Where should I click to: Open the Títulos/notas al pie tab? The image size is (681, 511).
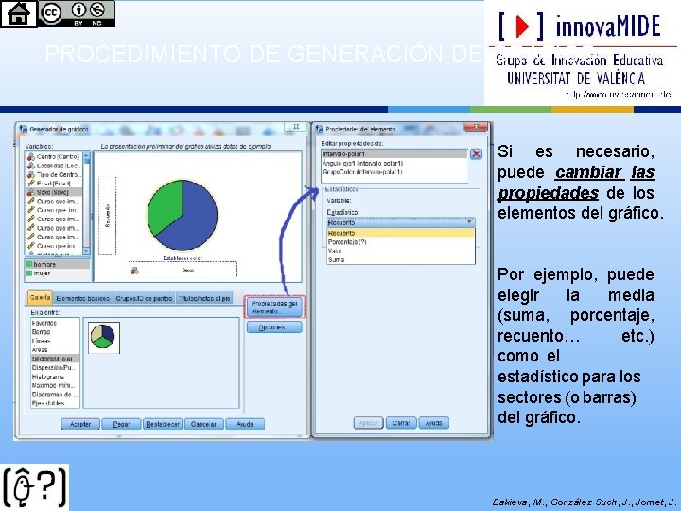pyautogui.click(x=204, y=298)
